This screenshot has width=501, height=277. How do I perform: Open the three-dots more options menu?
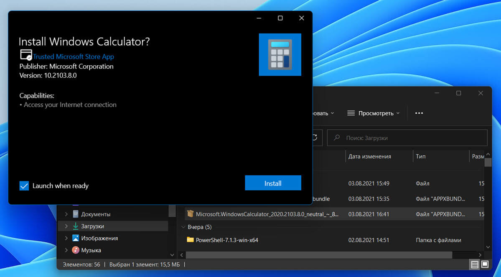click(x=419, y=113)
